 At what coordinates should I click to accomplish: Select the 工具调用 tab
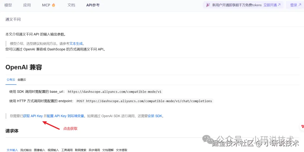tap(67, 150)
